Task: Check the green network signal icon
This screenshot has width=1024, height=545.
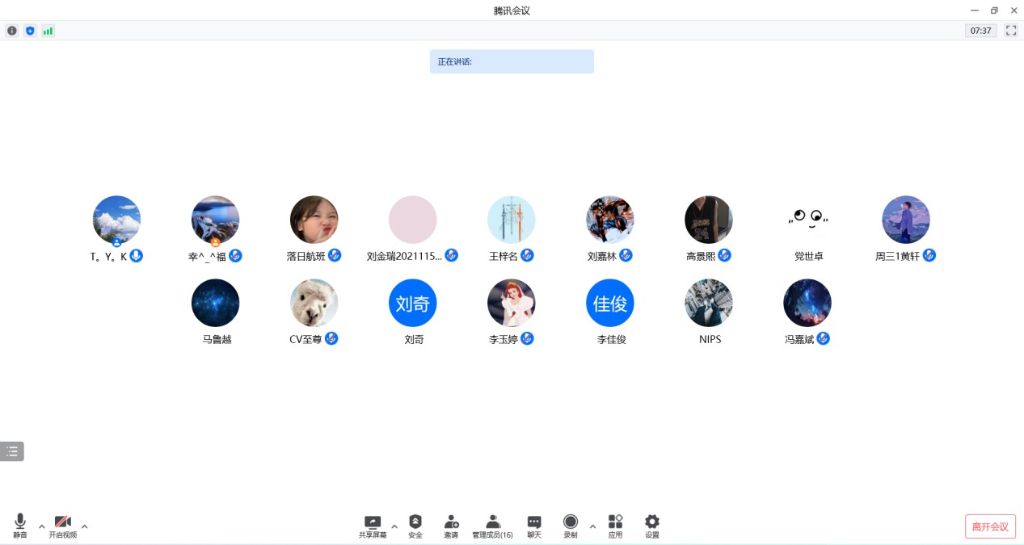Action: point(48,31)
